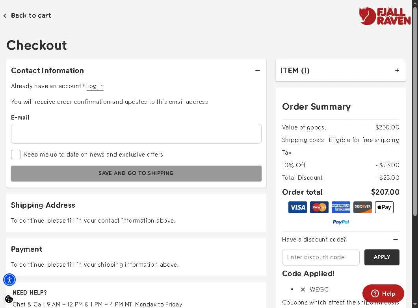
Task: Click the PayPal logo
Action: click(341, 222)
